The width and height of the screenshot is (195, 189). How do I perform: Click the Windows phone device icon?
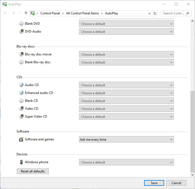click(x=21, y=162)
